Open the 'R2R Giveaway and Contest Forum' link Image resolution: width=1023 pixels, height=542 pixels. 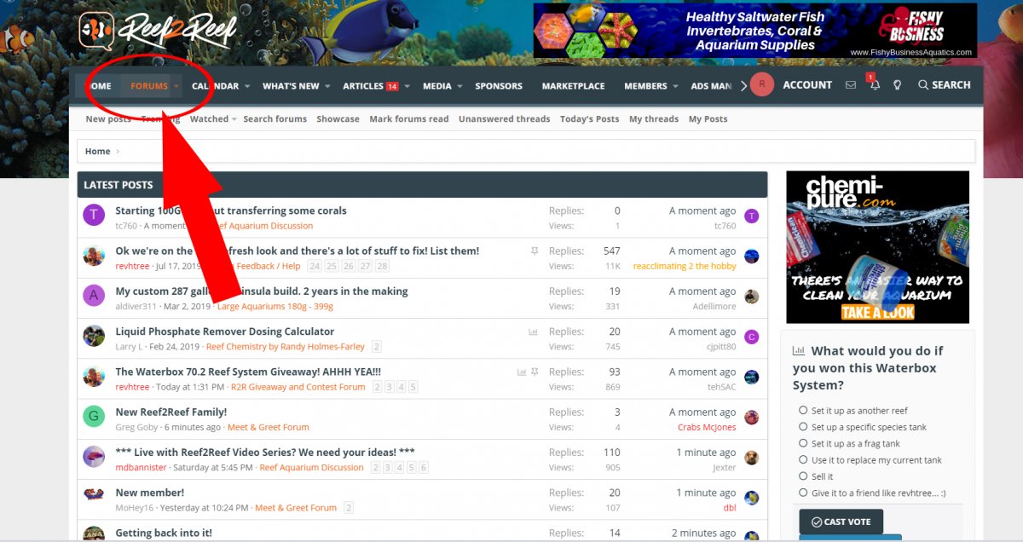pos(298,387)
